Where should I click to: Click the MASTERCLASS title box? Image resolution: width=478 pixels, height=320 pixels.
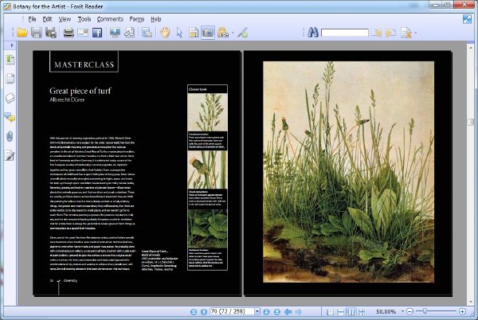tap(84, 62)
